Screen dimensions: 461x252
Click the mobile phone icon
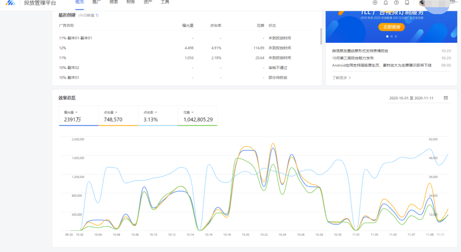(407, 3)
